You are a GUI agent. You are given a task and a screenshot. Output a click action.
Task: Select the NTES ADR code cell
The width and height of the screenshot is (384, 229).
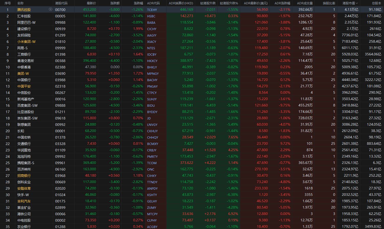[x=151, y=48]
